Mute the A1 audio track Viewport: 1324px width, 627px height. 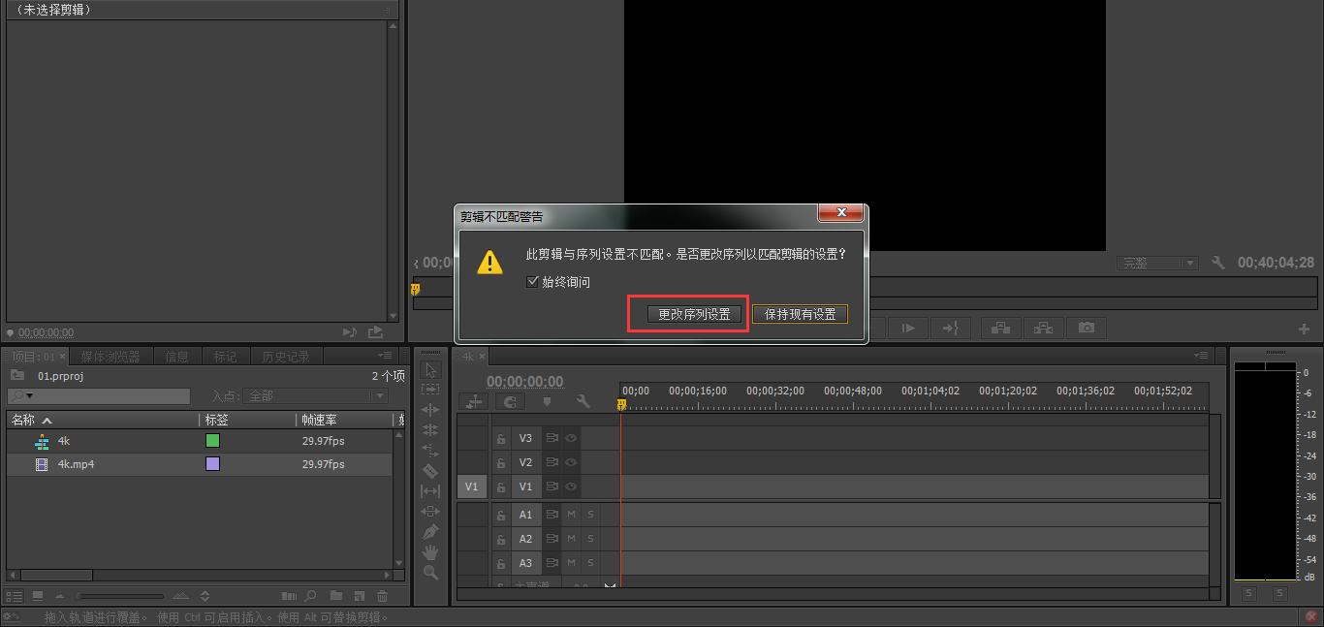pyautogui.click(x=571, y=515)
